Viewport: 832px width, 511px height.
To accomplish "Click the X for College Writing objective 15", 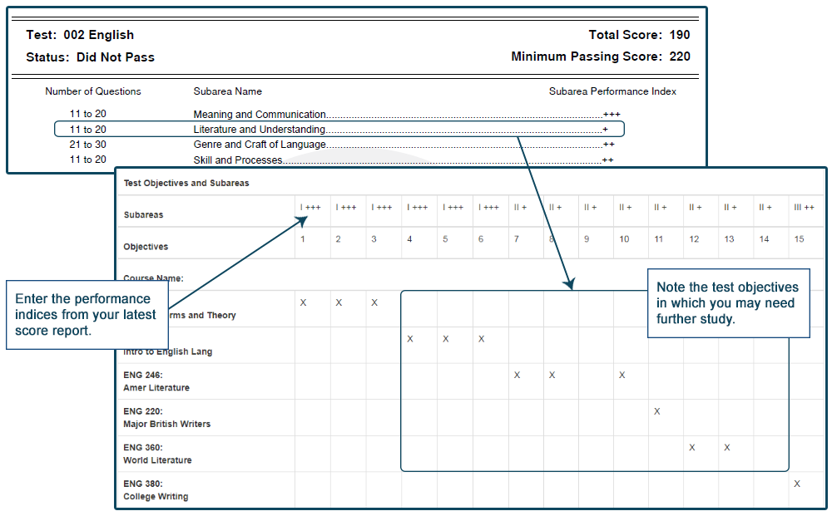I will (x=797, y=484).
